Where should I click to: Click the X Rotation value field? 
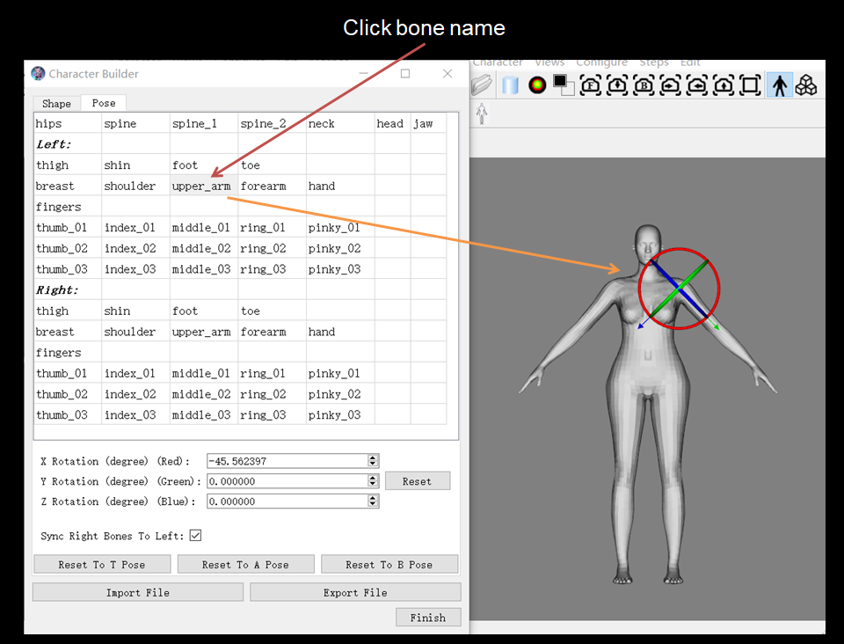tap(286, 461)
